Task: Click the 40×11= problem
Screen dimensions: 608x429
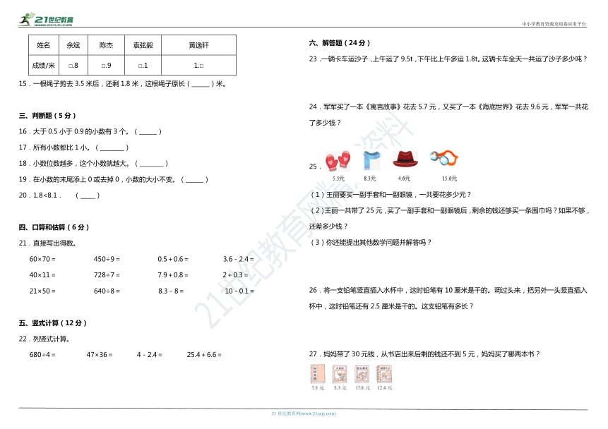Action: point(42,274)
